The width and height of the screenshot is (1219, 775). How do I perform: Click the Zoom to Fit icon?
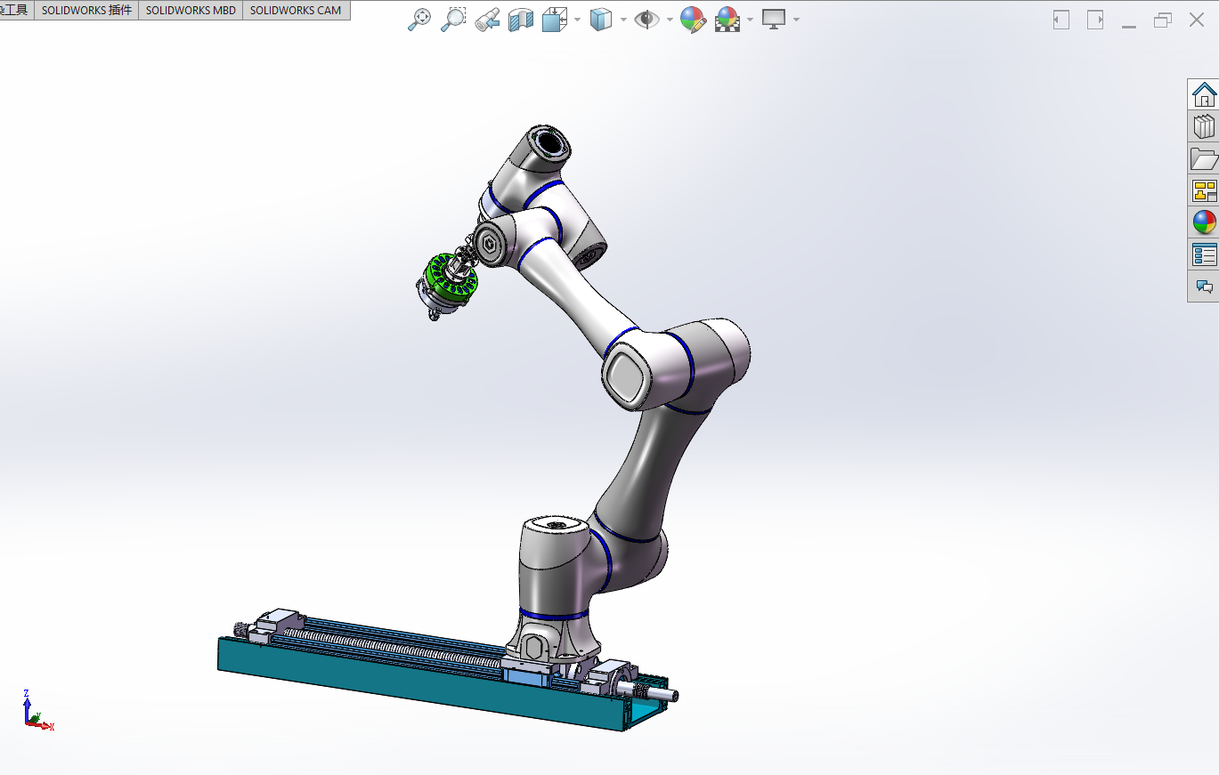pos(419,20)
